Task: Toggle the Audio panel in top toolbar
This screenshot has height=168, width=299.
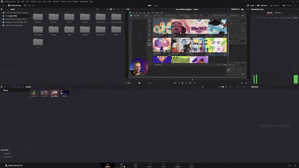Action: (250, 6)
